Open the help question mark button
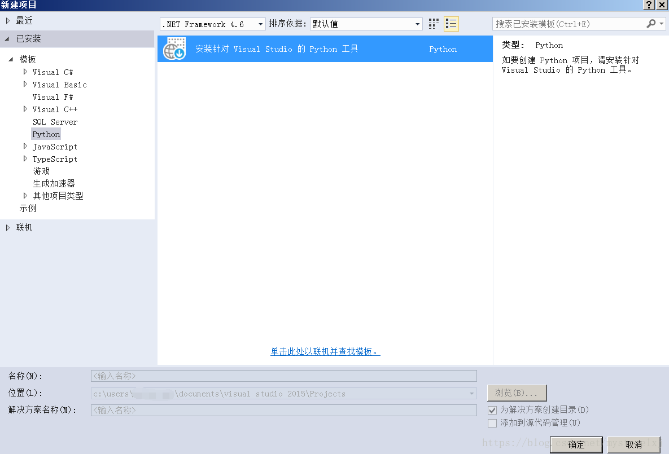 (649, 5)
